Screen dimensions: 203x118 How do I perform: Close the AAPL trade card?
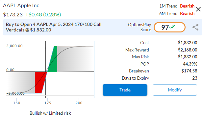[x=198, y=9]
